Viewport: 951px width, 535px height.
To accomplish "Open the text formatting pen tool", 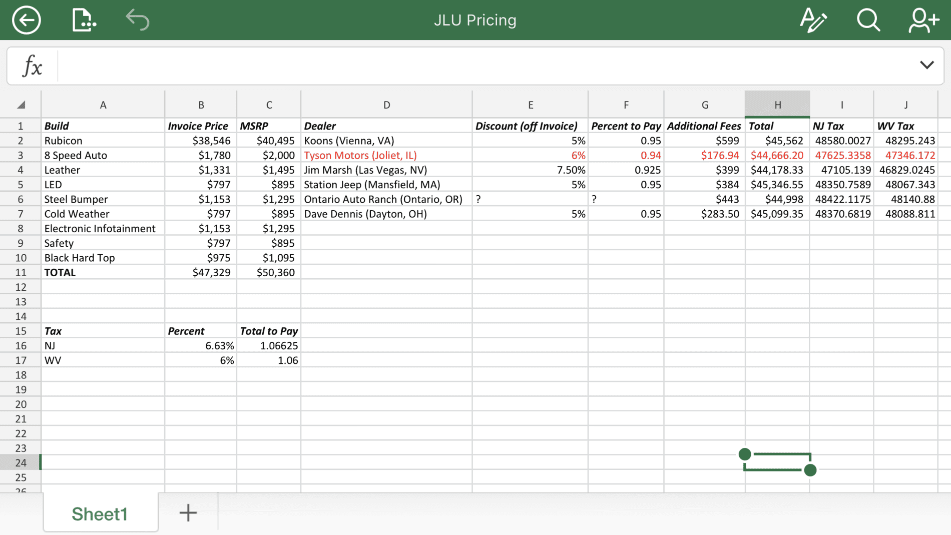I will tap(813, 20).
